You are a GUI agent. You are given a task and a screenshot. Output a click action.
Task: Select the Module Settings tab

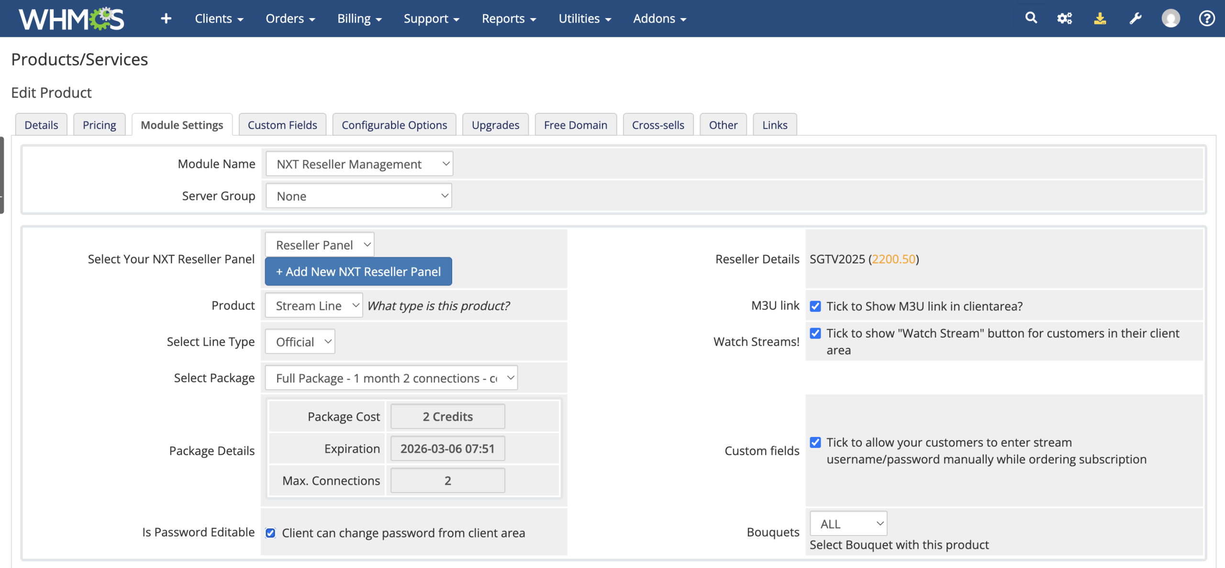click(x=182, y=125)
